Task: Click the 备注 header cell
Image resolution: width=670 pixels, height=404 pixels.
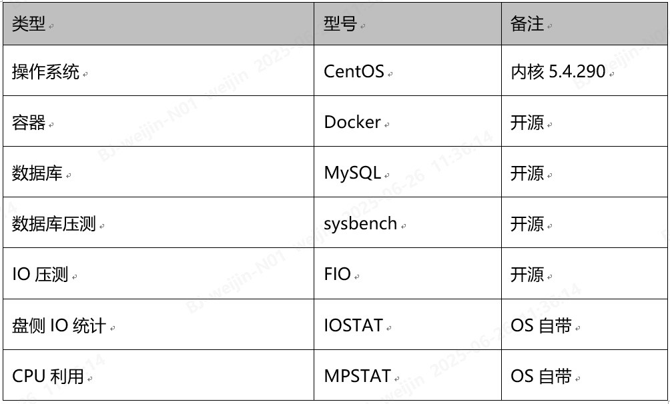Action: 527,24
